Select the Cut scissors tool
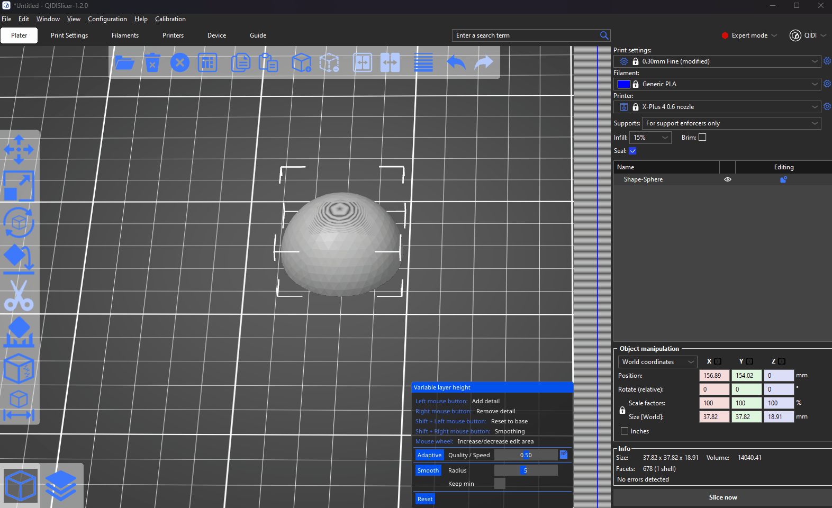Viewport: 832px width, 508px height. (x=19, y=295)
